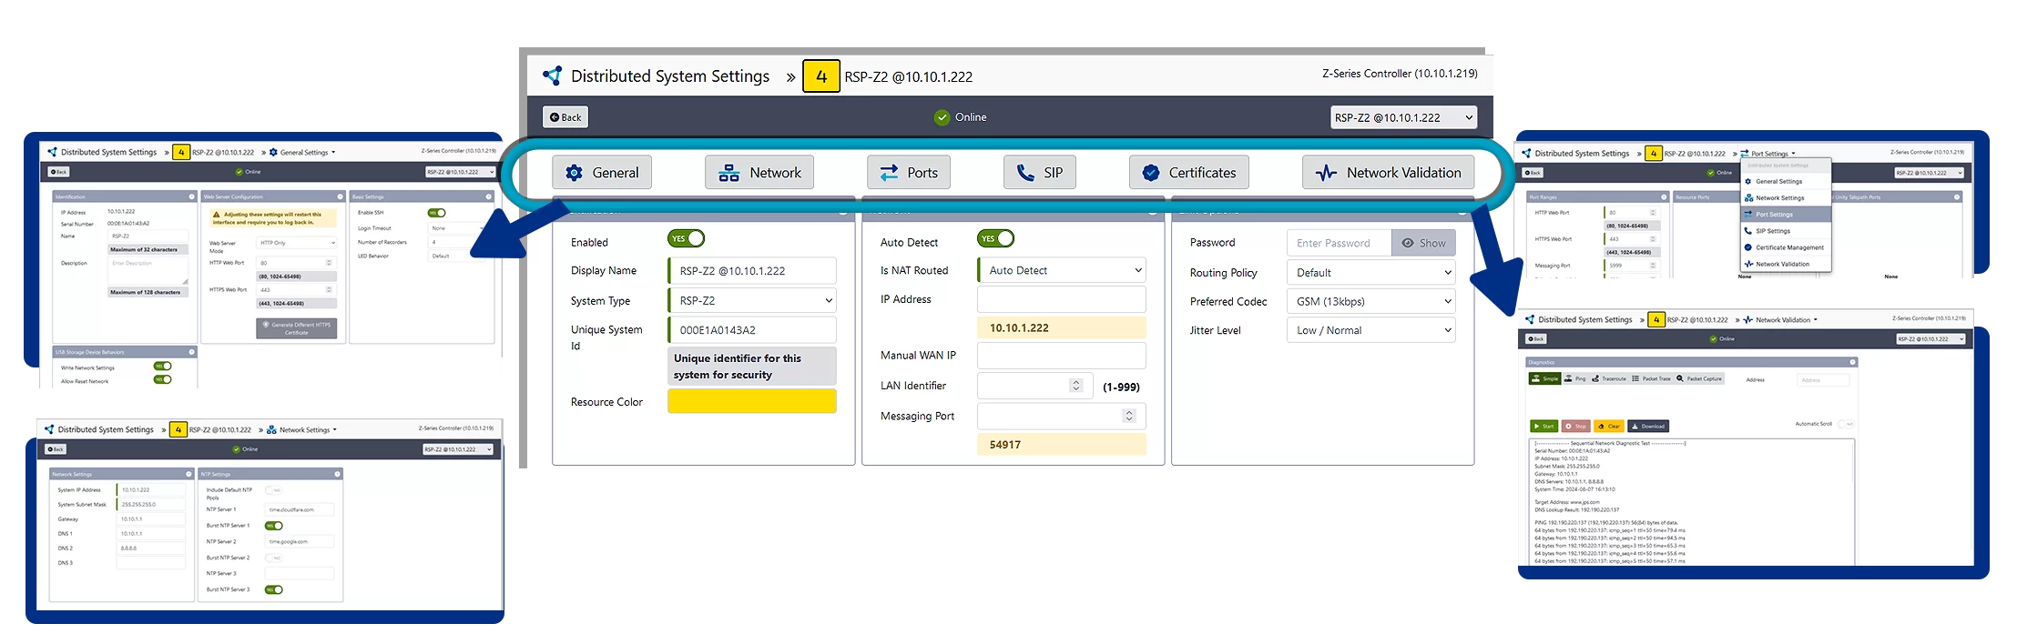Toggle Write Network Settings switch
2017x644 pixels.
(x=163, y=367)
